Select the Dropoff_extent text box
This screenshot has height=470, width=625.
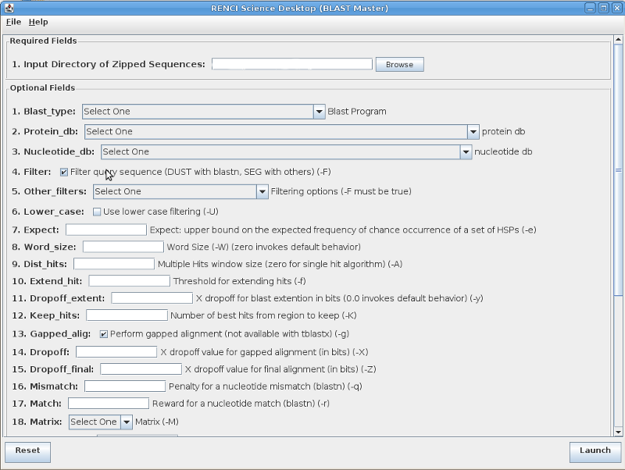(x=152, y=297)
